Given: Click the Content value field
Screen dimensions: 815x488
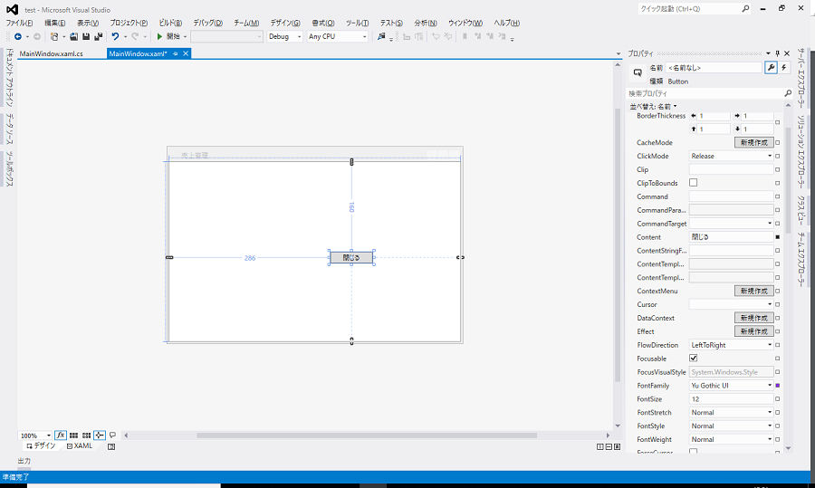Looking at the screenshot, I should pyautogui.click(x=732, y=237).
